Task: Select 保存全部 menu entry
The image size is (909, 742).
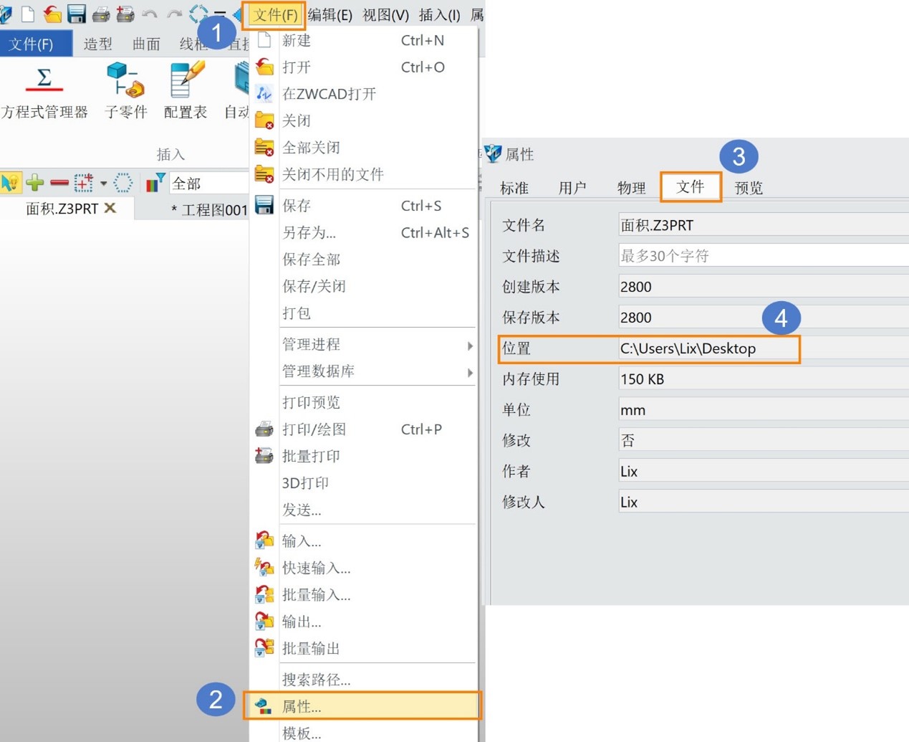Action: coord(364,260)
